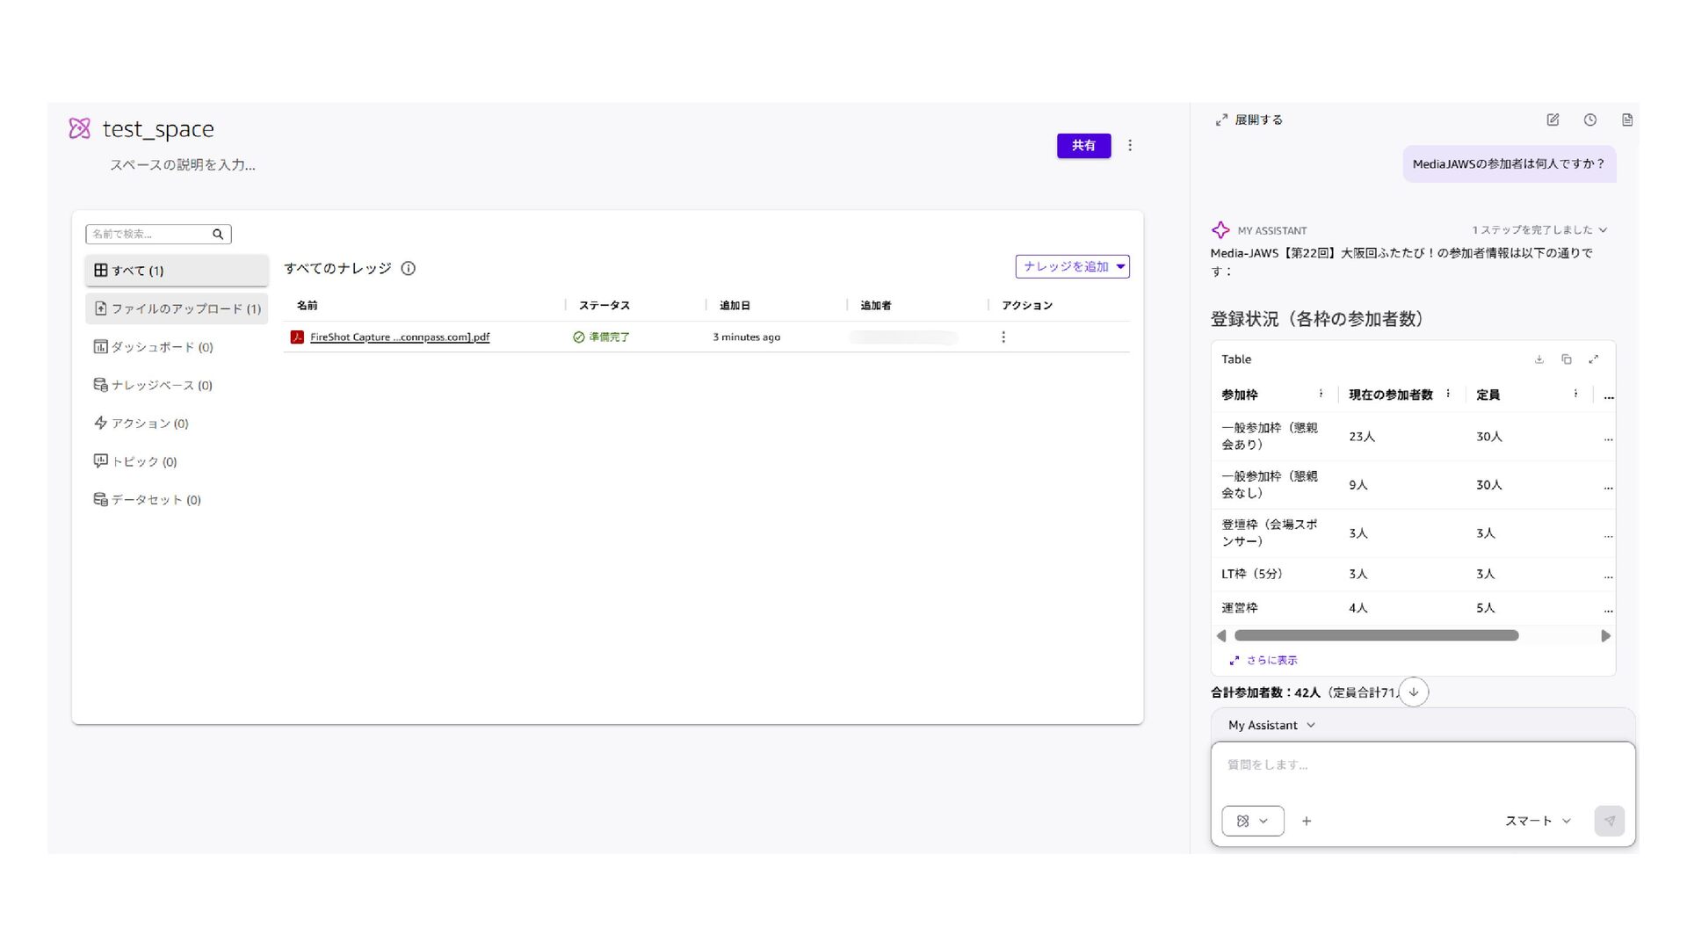The height and width of the screenshot is (949, 1687).
Task: Click the 質問をします chat input
Action: pyautogui.click(x=1423, y=766)
